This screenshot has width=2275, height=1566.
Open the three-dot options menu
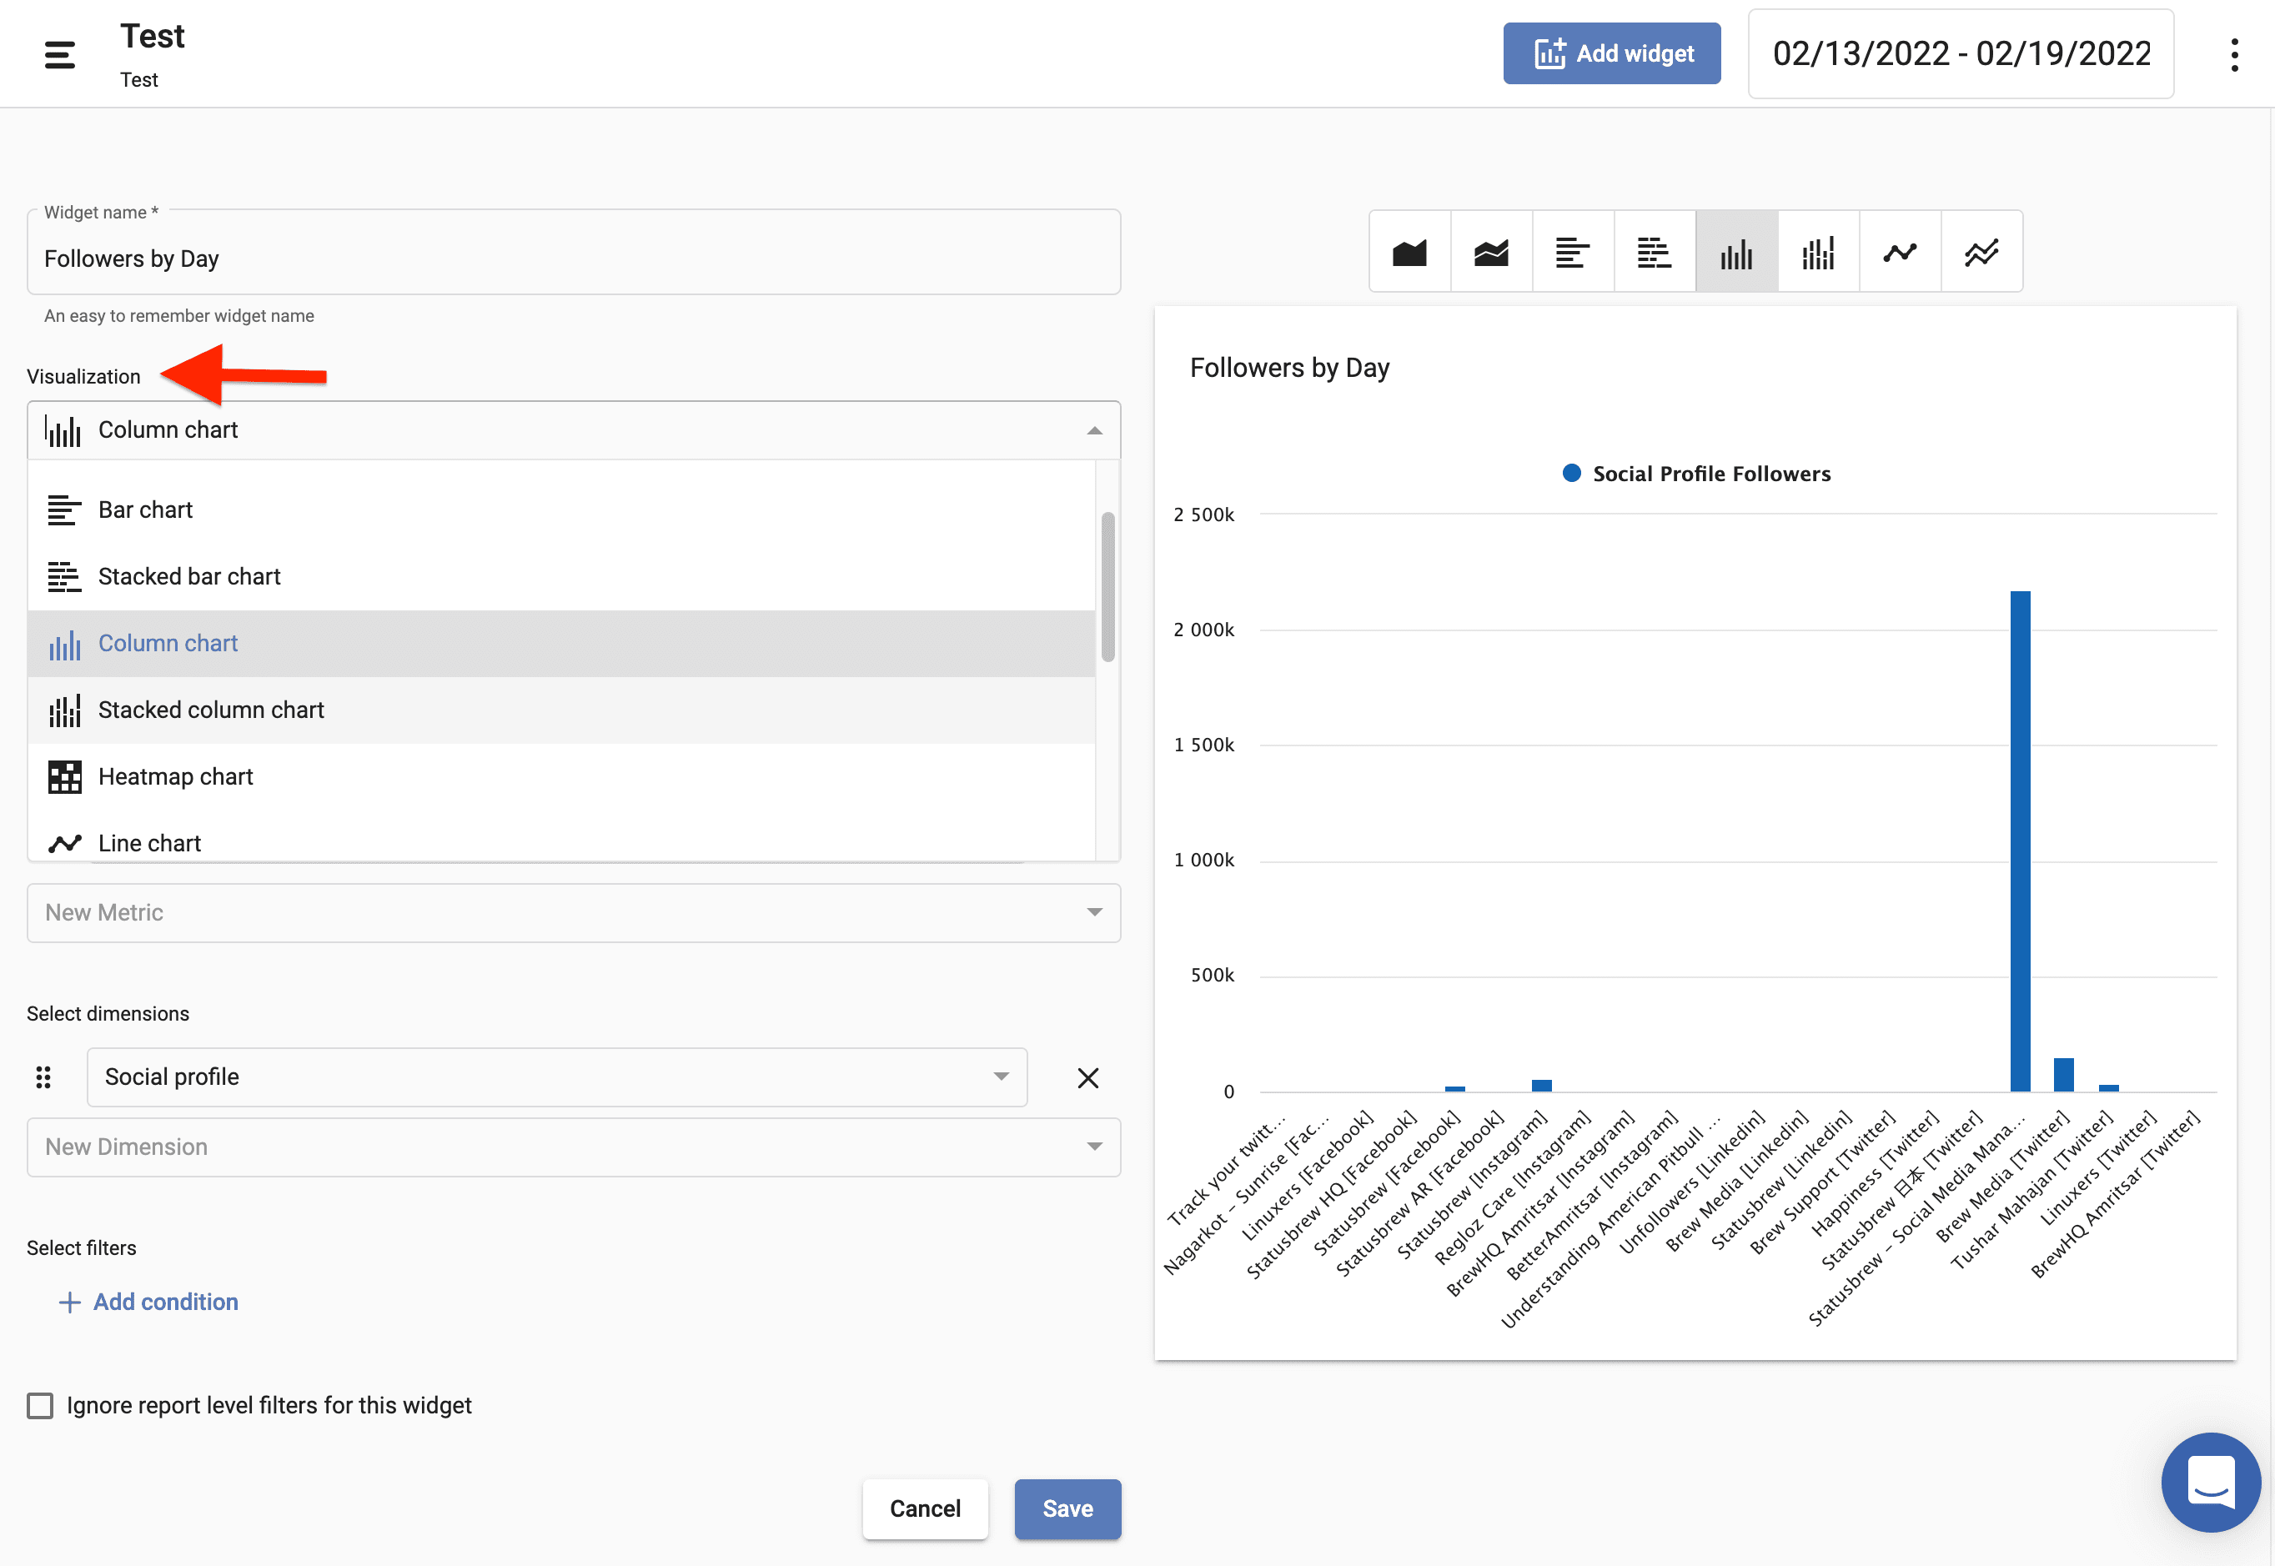pyautogui.click(x=2234, y=54)
